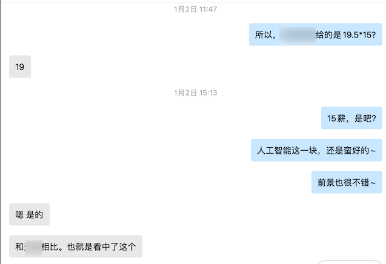Click the blurred word in the bottom gray message

tap(33, 248)
